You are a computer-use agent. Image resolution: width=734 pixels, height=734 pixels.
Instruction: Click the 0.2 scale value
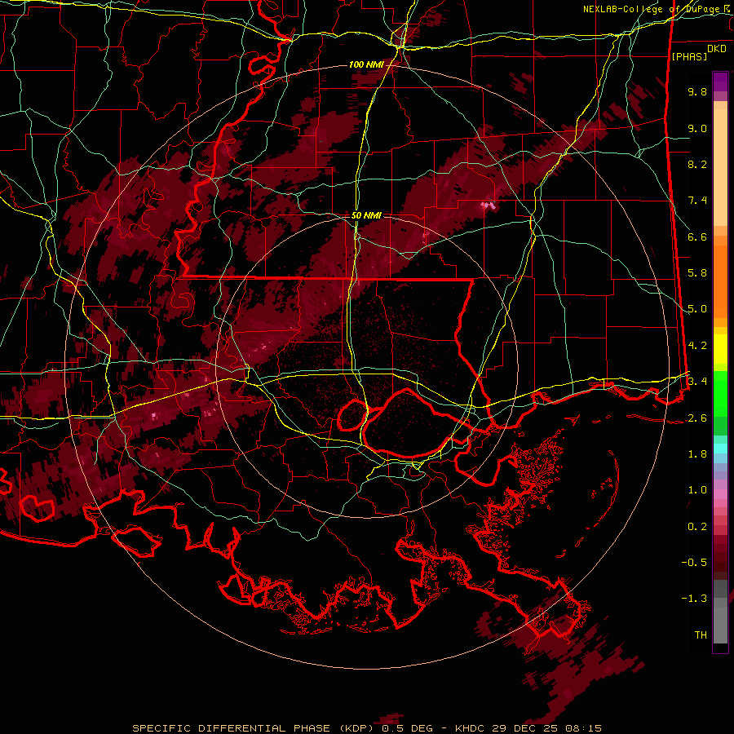[x=697, y=527]
